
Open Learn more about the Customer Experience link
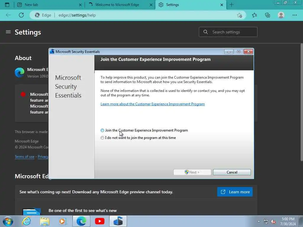pyautogui.click(x=152, y=104)
